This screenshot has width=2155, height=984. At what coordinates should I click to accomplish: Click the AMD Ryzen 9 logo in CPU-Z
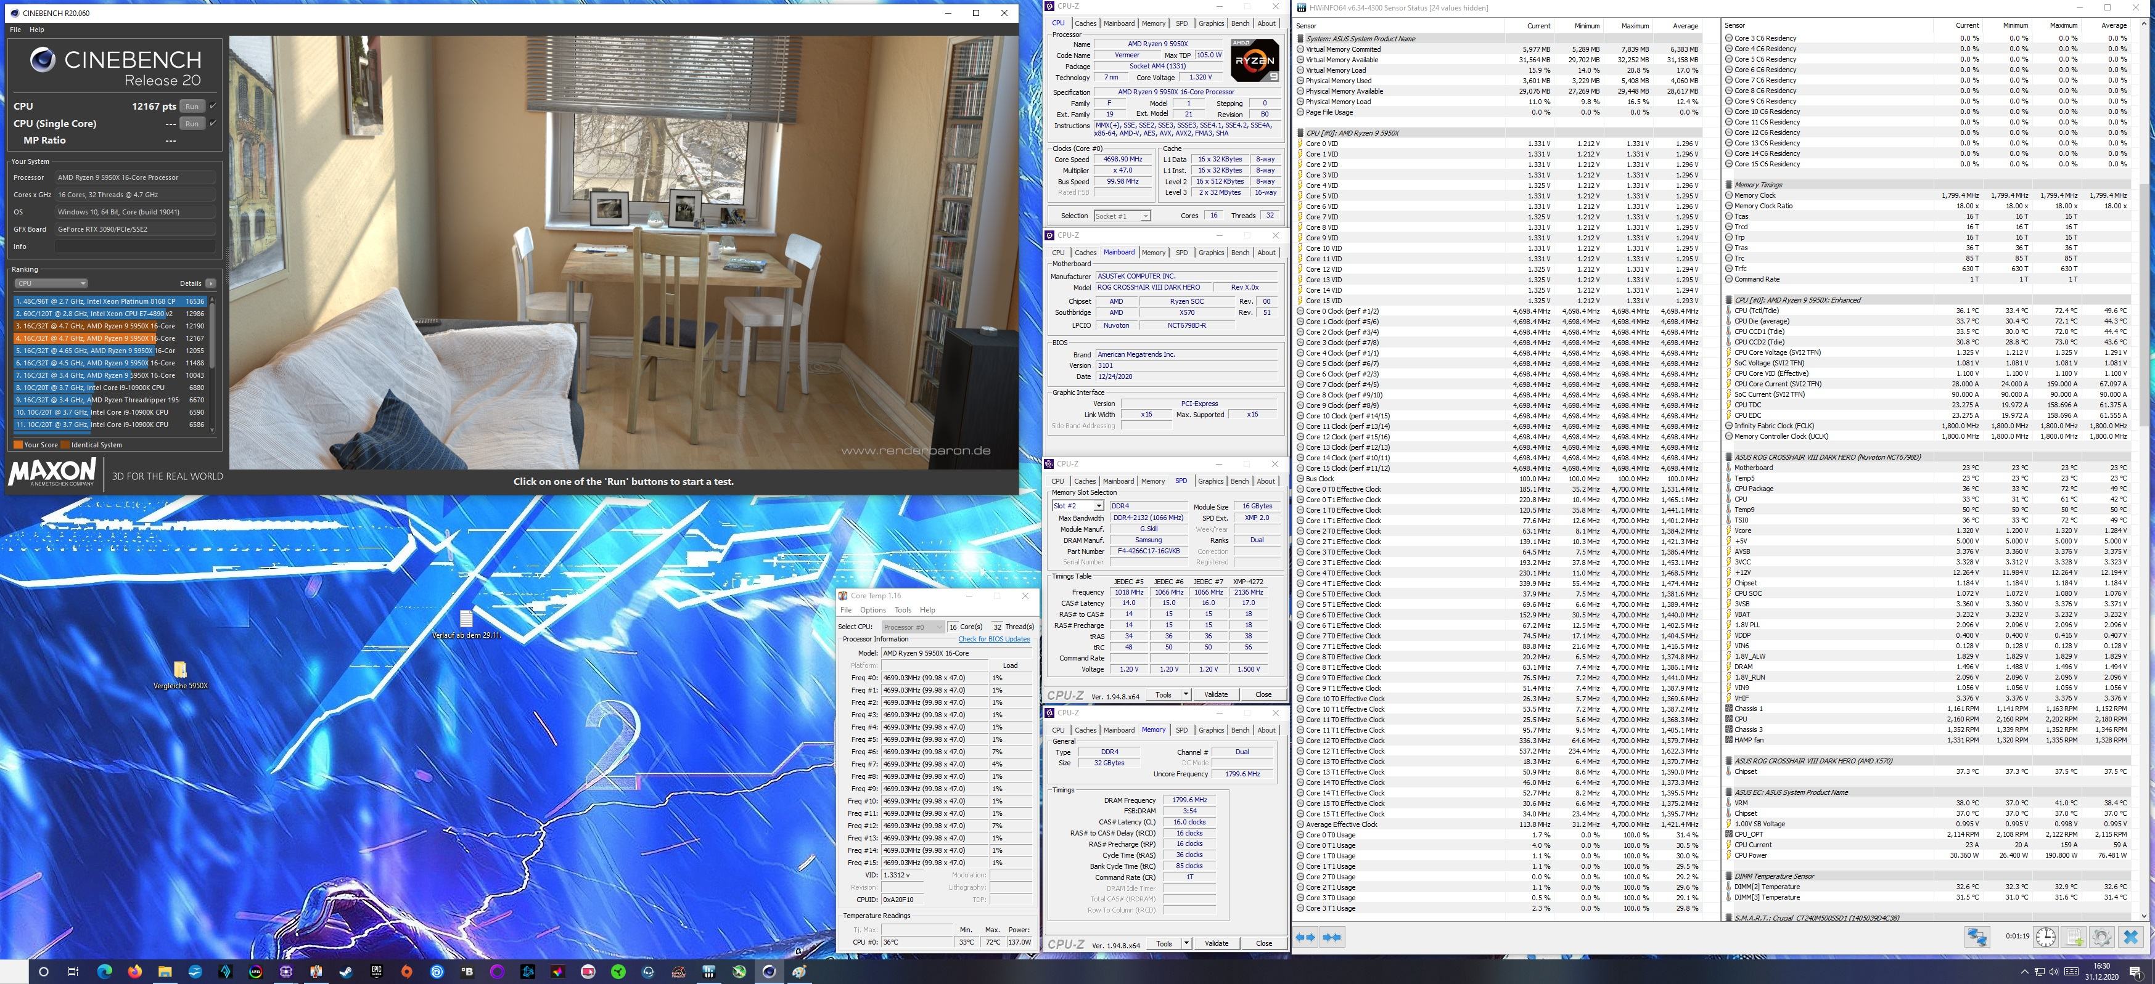click(x=1255, y=60)
